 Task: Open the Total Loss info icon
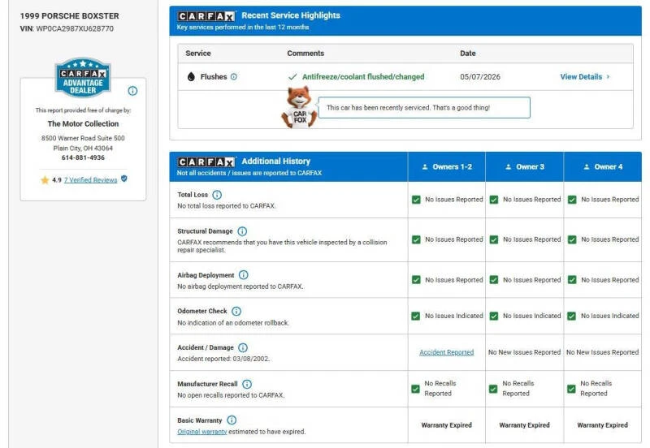click(217, 195)
